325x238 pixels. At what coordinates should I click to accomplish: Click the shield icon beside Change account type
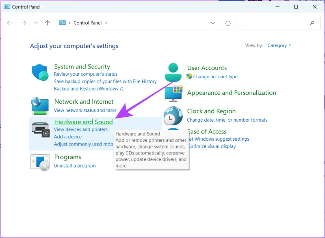(x=189, y=76)
